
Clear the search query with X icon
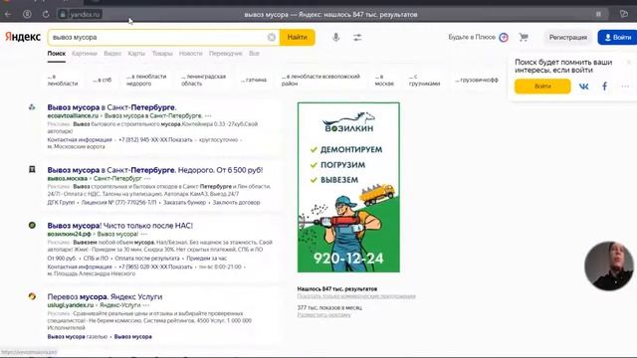click(x=272, y=38)
